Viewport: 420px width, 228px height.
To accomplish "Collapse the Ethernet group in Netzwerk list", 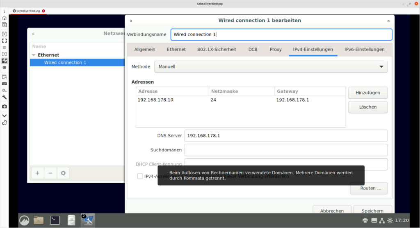I will pos(34,55).
